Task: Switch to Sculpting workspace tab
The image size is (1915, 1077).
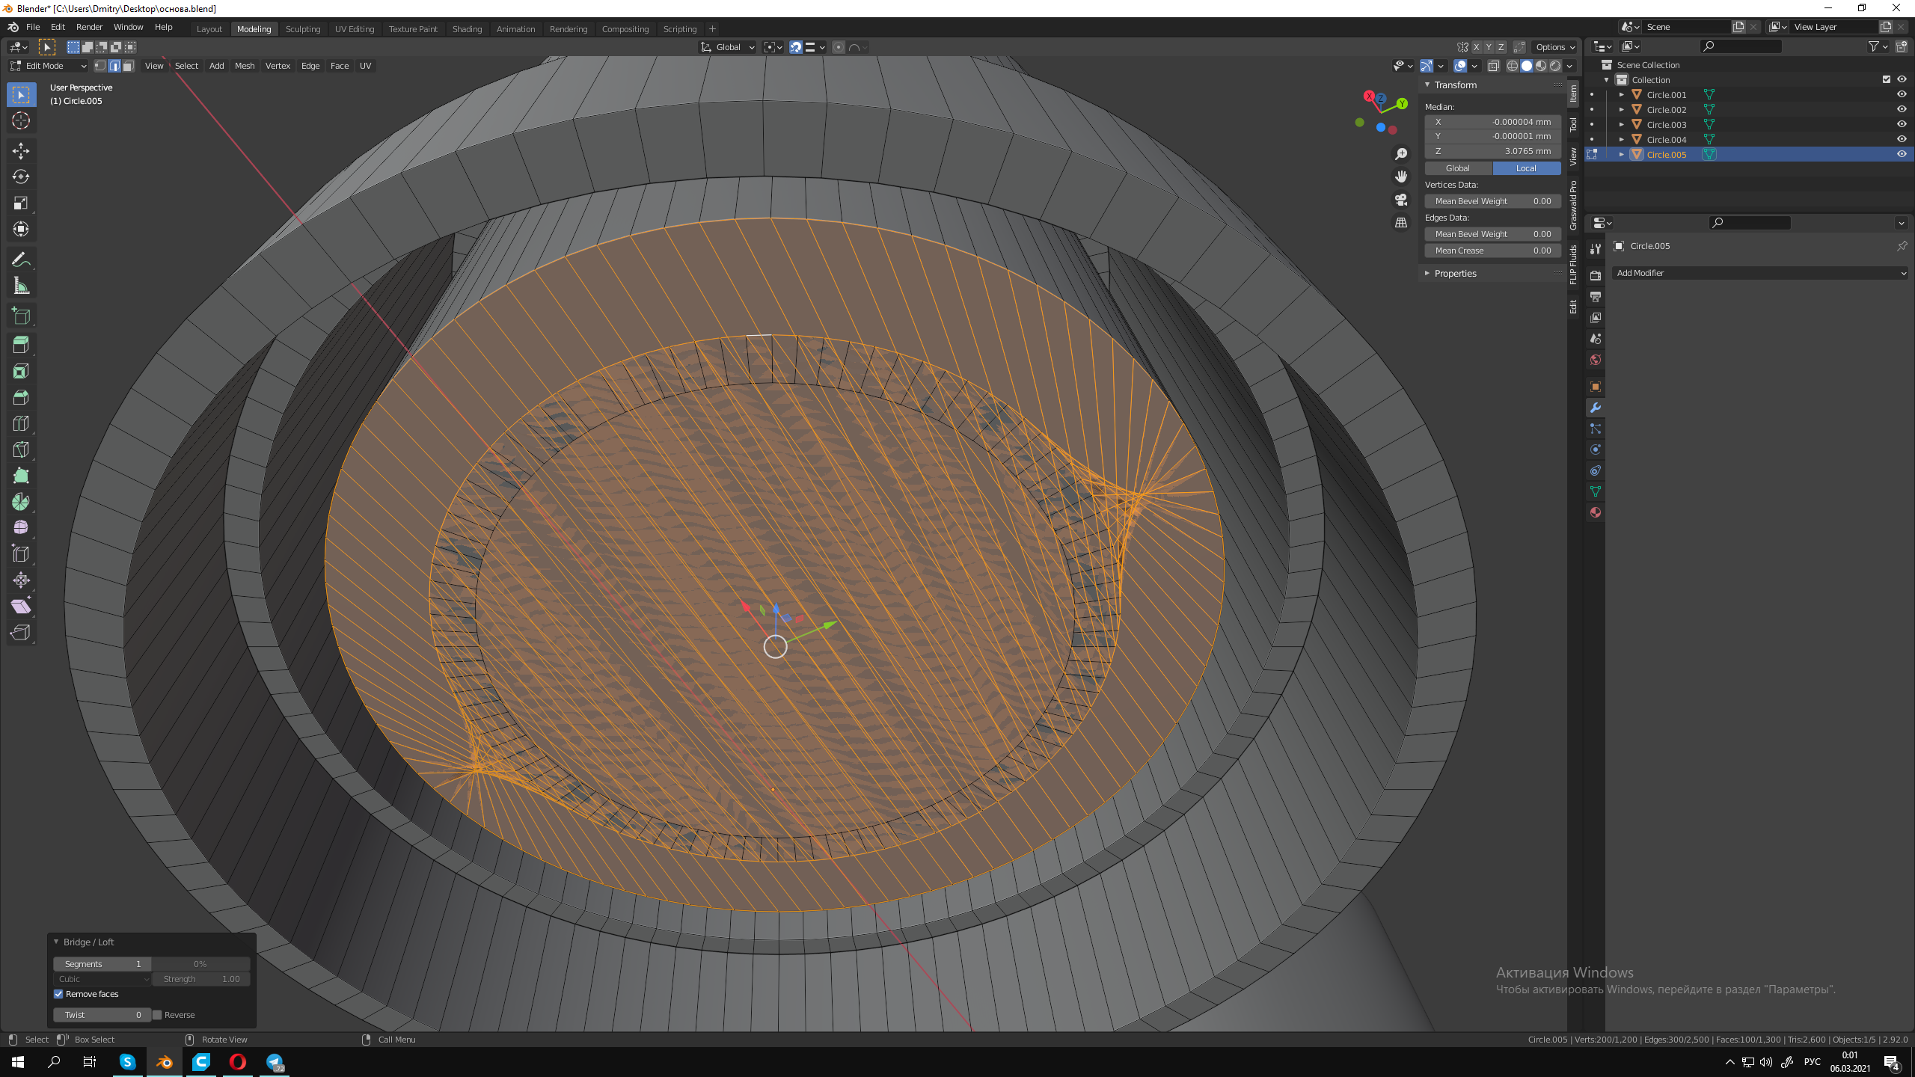Action: (303, 29)
